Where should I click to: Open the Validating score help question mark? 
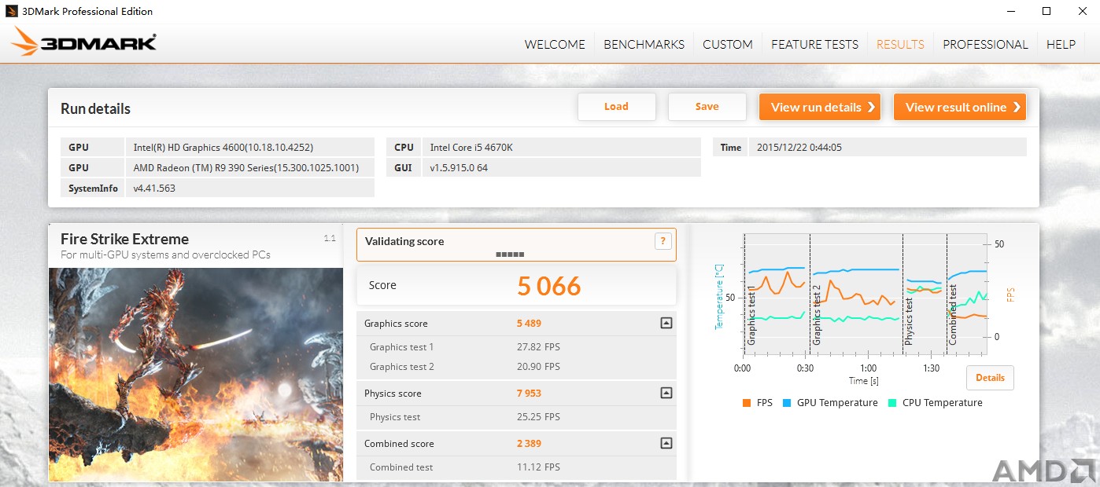tap(663, 241)
